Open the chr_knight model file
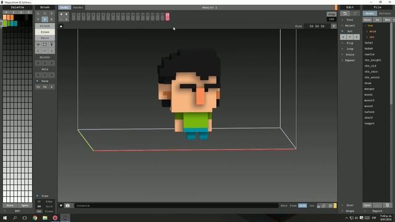395x222 pixels. [373, 60]
